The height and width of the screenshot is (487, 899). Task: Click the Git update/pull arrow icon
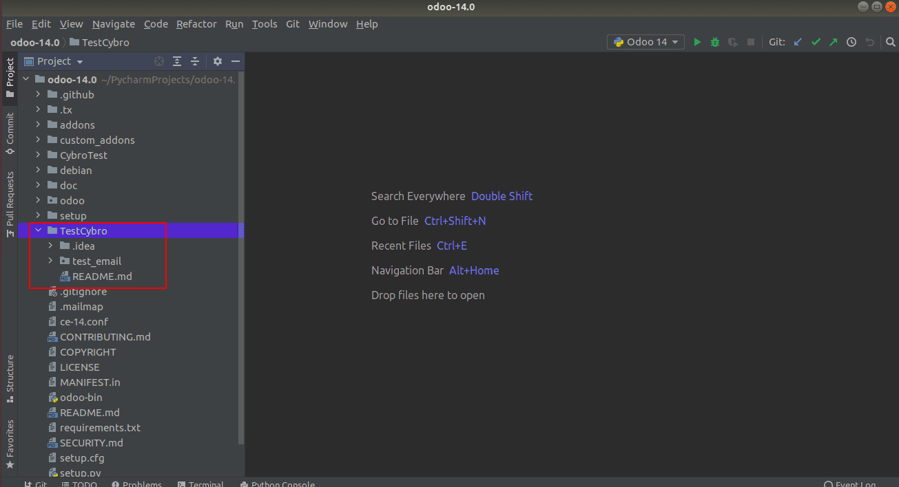[797, 42]
